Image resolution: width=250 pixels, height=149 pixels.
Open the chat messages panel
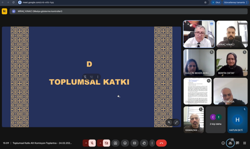tap(237, 143)
